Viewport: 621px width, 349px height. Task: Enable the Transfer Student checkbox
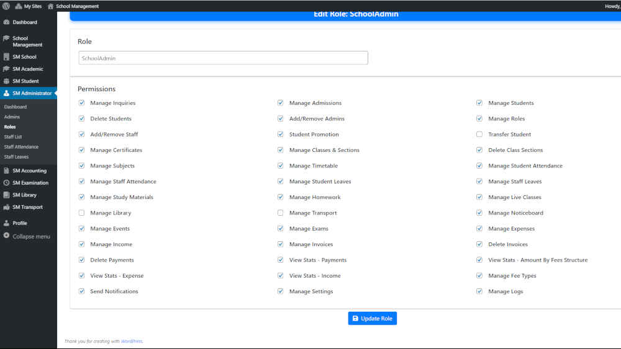click(479, 135)
